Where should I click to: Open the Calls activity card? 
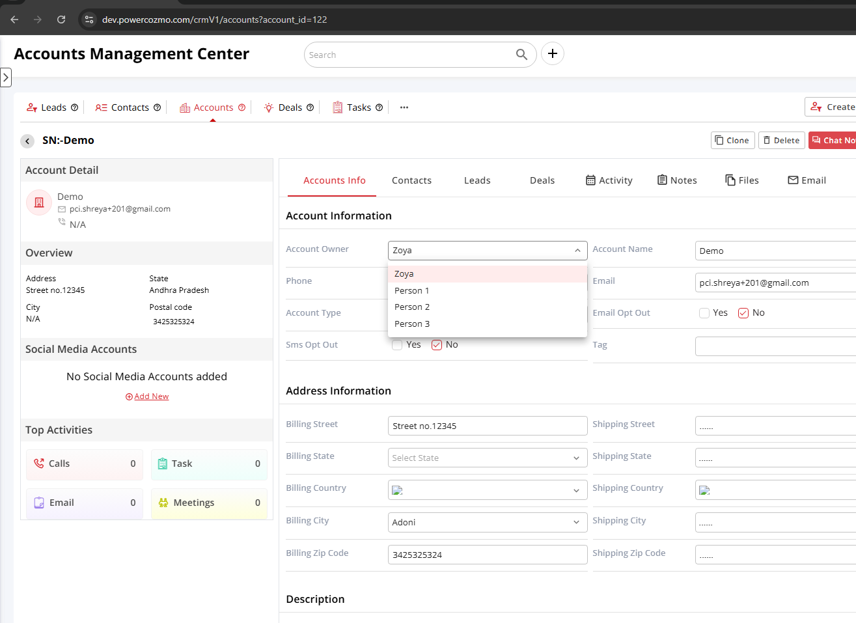[85, 464]
